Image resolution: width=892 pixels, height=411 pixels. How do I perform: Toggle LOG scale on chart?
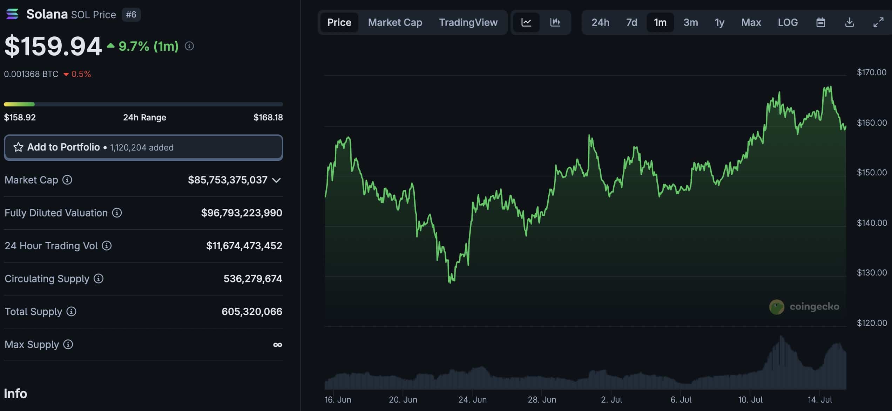pyautogui.click(x=788, y=22)
